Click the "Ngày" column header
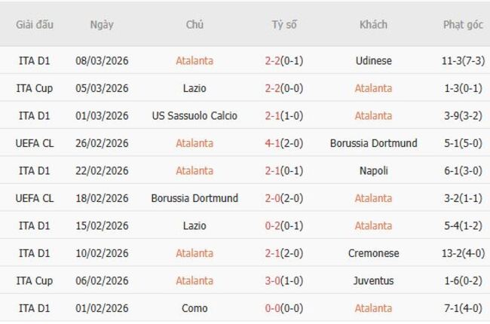 click(x=102, y=24)
